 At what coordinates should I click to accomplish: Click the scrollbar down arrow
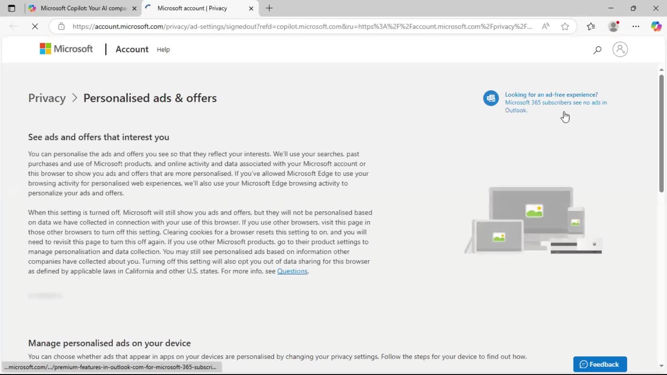coord(661,366)
